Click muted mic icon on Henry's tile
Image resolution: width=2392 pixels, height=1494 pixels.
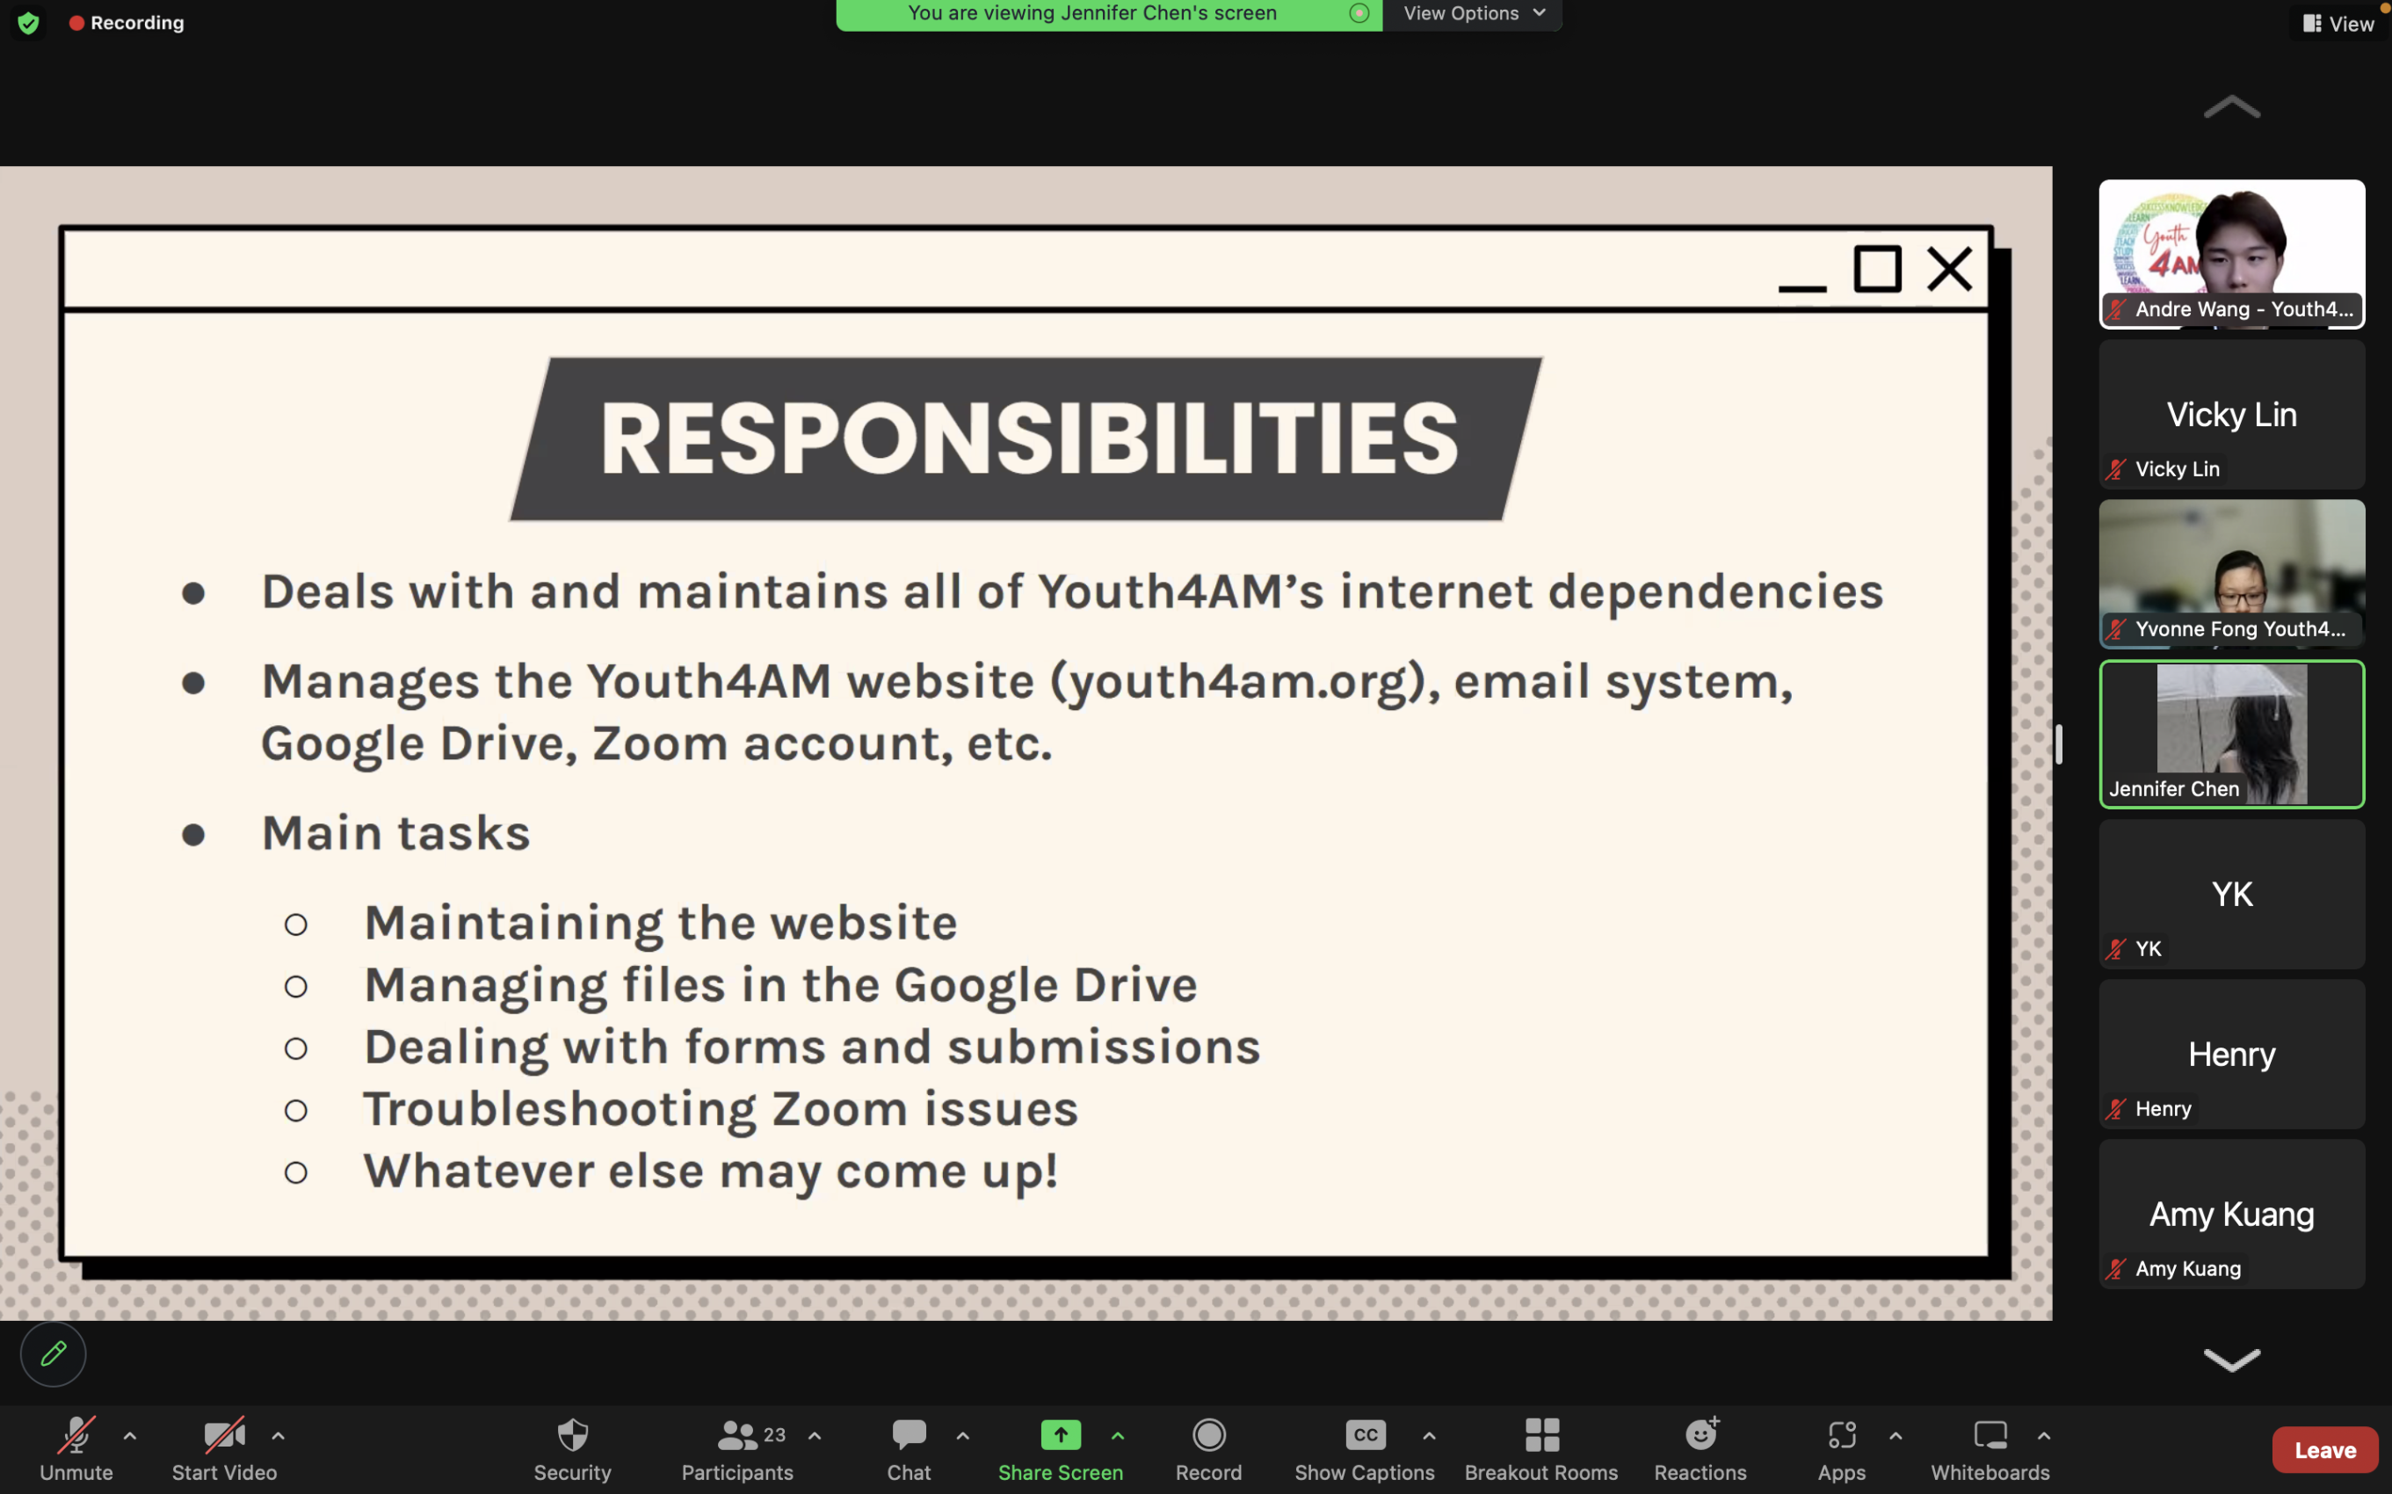[2116, 1109]
